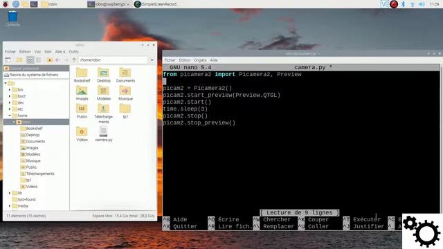Open Aller à menu in file manager
This screenshot has width=443, height=249.
60,52
